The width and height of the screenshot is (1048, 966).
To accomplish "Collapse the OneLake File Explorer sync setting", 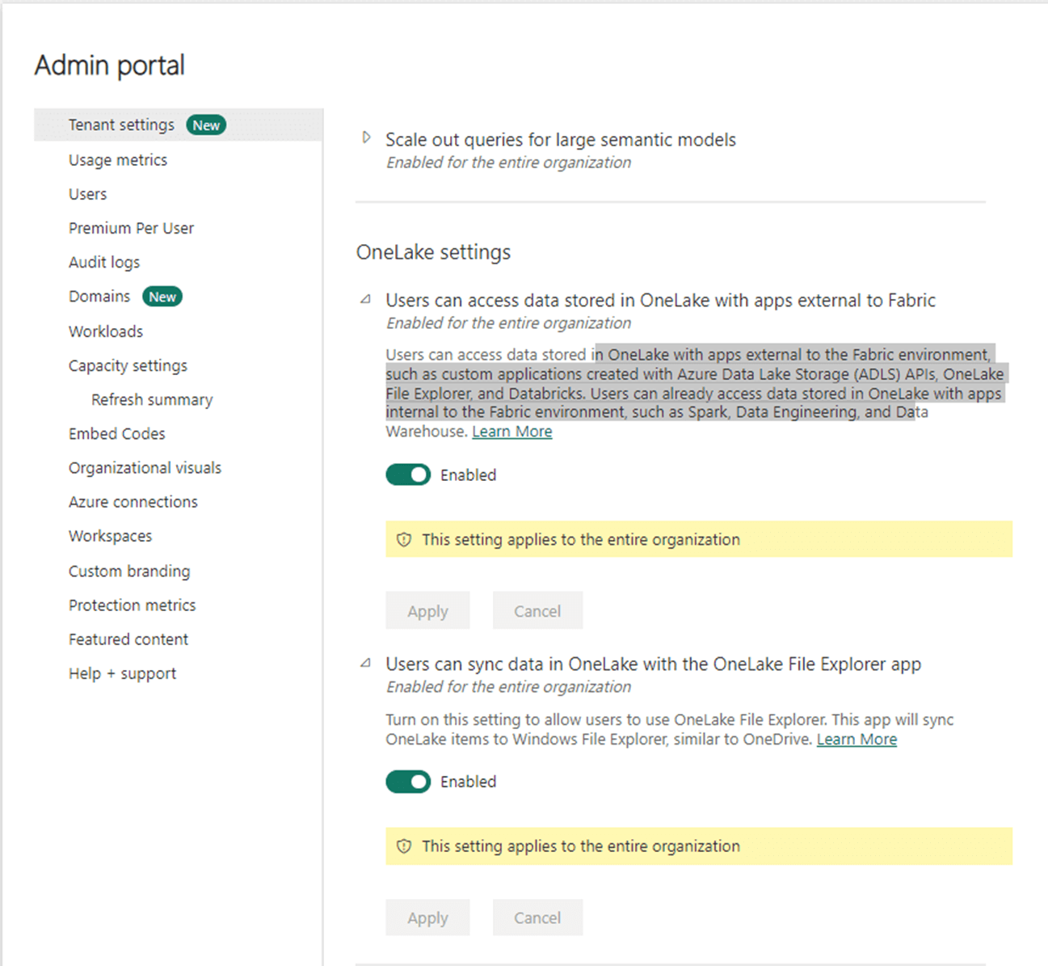I will 366,664.
